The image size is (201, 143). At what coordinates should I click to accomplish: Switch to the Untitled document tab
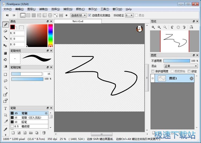tap(78, 21)
